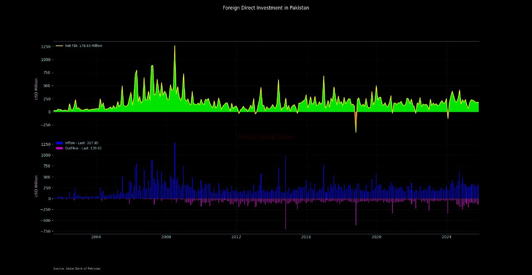Click the Mettis Global News watermark

coord(266,137)
